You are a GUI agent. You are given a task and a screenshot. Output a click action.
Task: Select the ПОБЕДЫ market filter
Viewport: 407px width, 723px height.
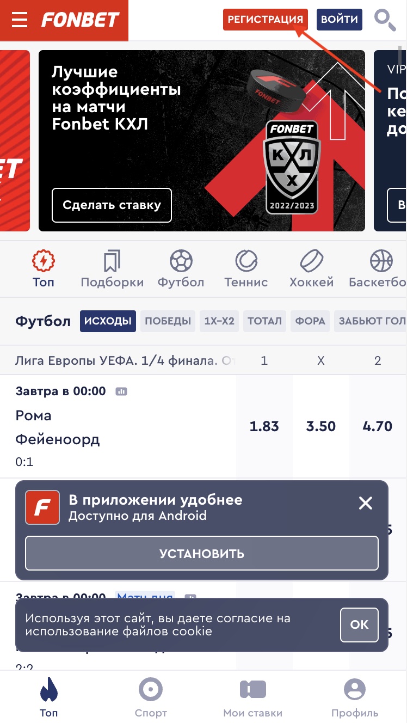[x=168, y=321]
